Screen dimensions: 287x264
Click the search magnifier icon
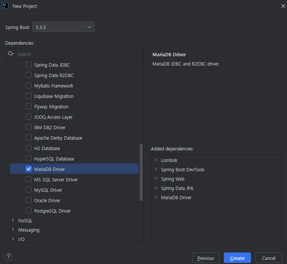[x=11, y=54]
